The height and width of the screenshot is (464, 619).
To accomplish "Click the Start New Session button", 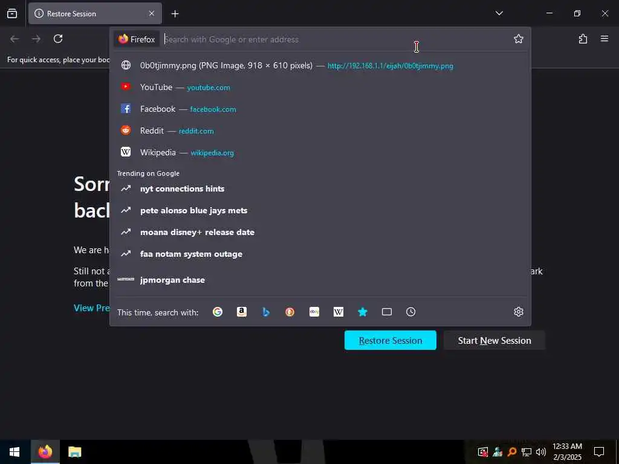I will point(494,340).
